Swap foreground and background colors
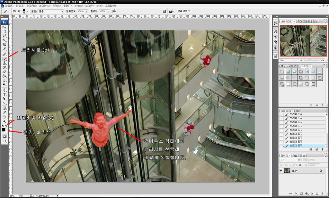Screen dimensions: 329x198 6,126
